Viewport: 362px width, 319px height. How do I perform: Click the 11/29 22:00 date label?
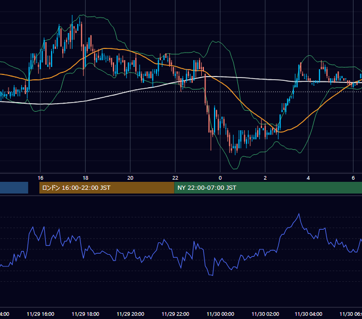point(175,314)
